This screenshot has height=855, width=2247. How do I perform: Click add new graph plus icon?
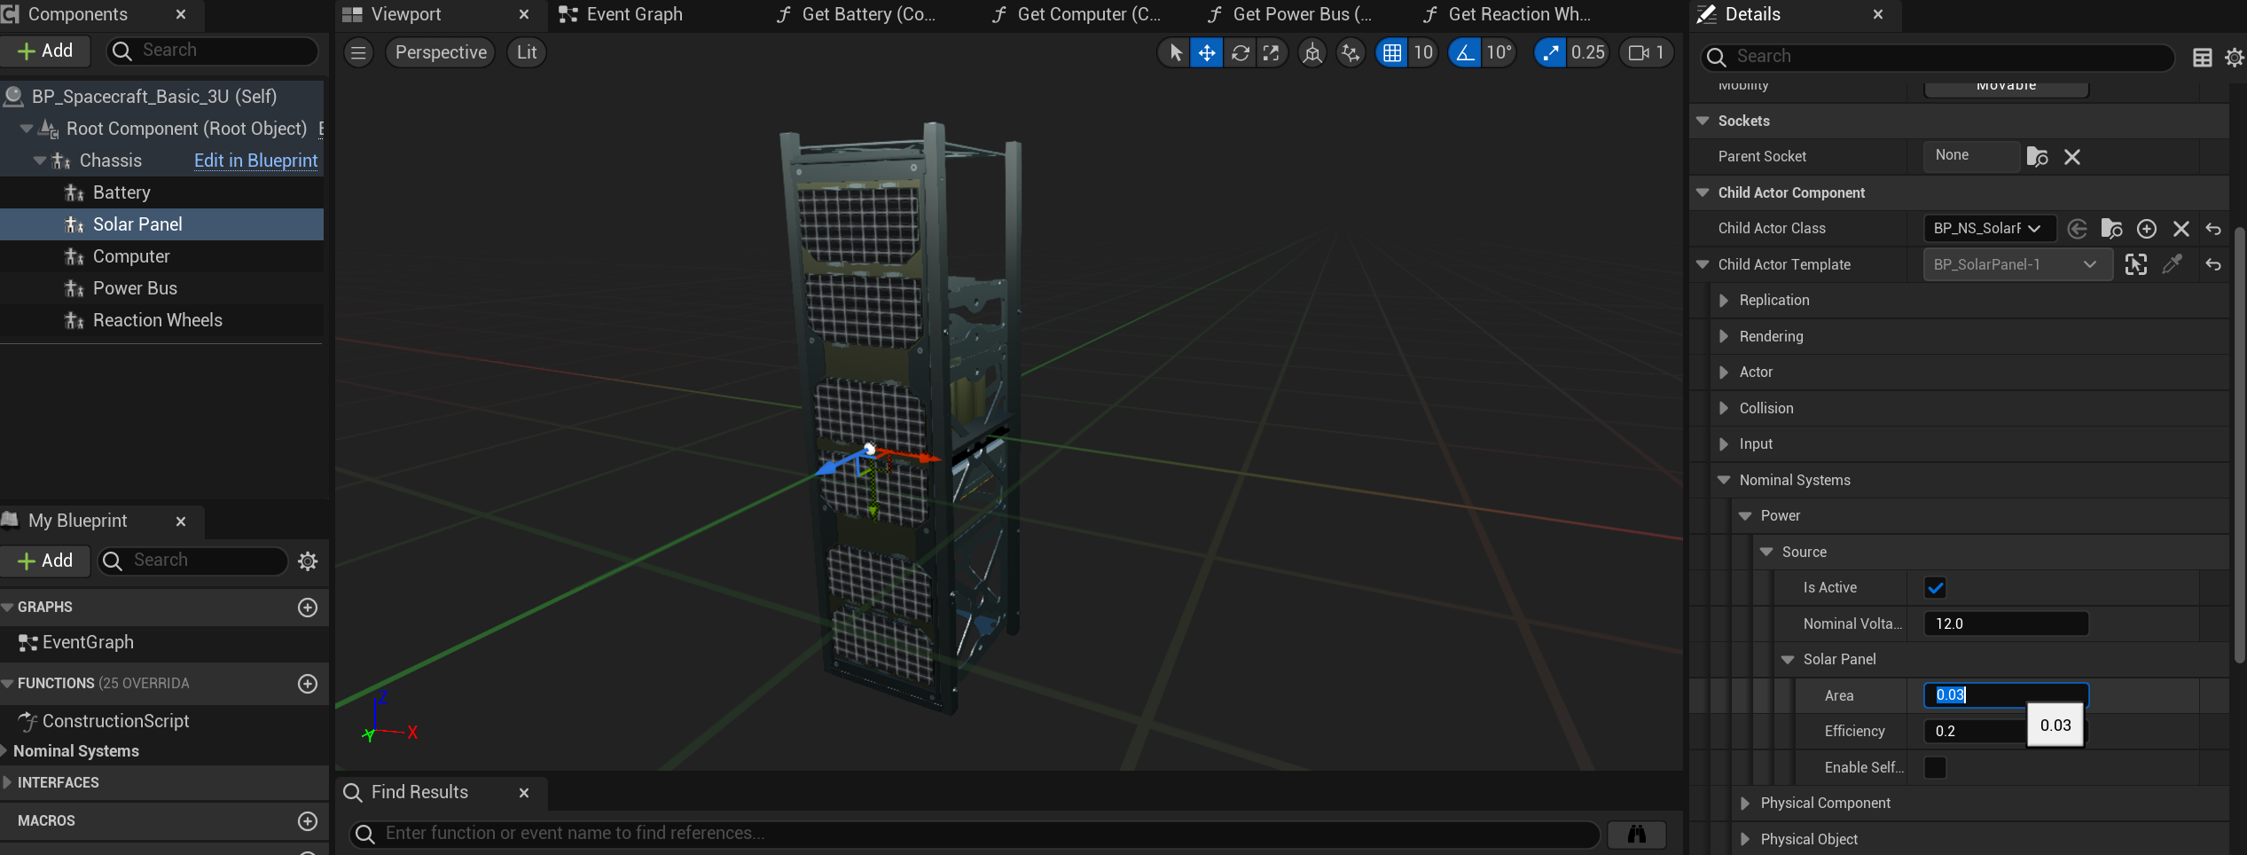pos(308,608)
